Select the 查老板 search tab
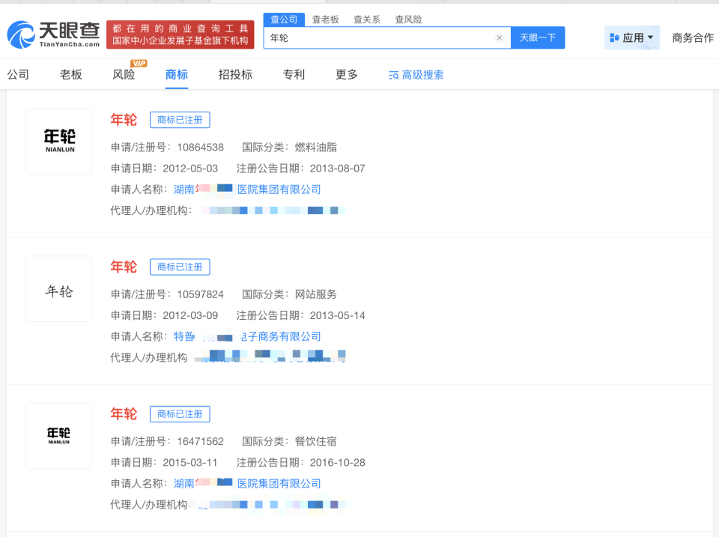 [326, 19]
